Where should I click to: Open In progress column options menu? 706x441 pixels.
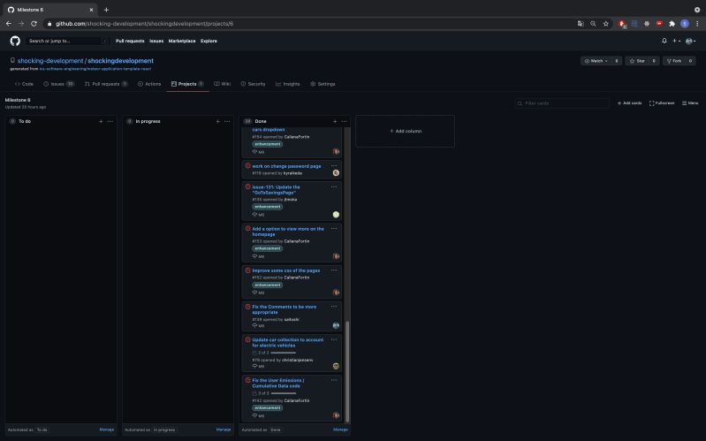[227, 121]
